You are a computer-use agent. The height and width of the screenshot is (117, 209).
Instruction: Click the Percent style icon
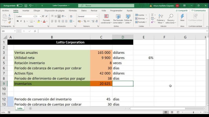click(85, 21)
